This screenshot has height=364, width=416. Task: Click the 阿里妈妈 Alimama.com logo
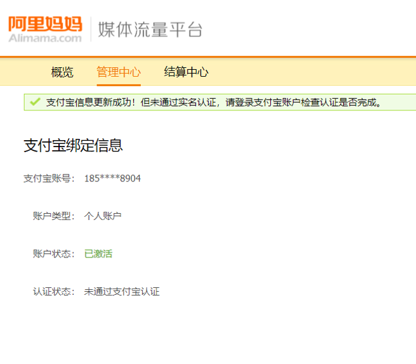click(45, 29)
